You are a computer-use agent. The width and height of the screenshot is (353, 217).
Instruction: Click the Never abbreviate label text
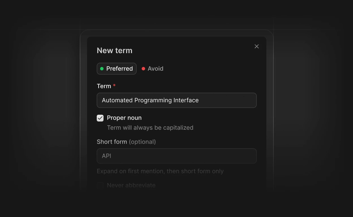(x=131, y=185)
